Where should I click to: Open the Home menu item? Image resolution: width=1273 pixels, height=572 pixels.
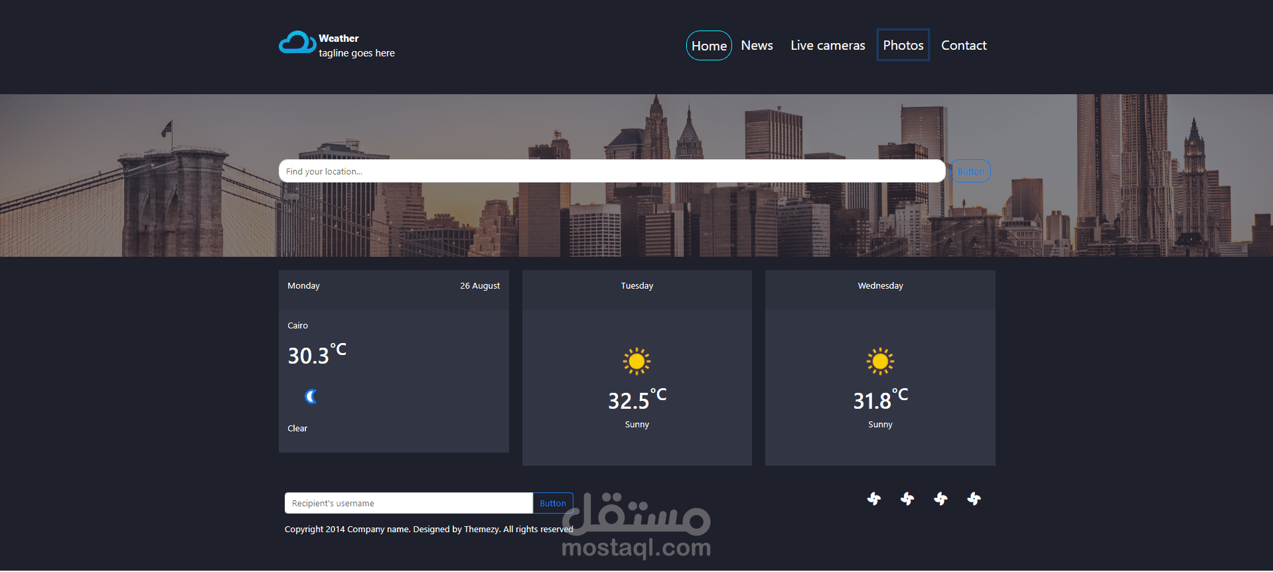pos(709,46)
